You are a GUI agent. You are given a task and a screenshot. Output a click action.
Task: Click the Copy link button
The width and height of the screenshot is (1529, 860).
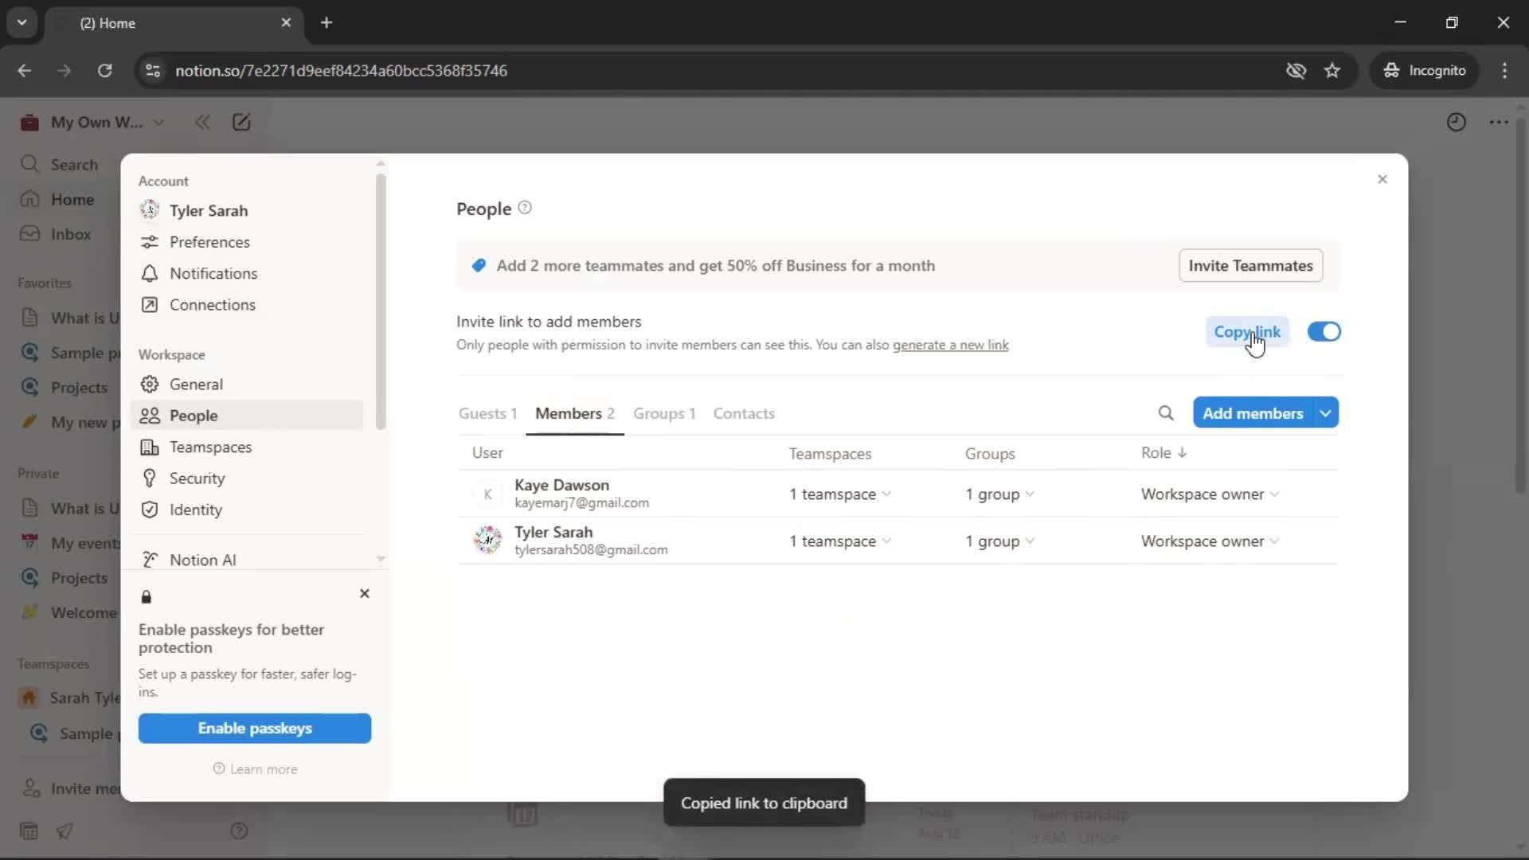1247,331
